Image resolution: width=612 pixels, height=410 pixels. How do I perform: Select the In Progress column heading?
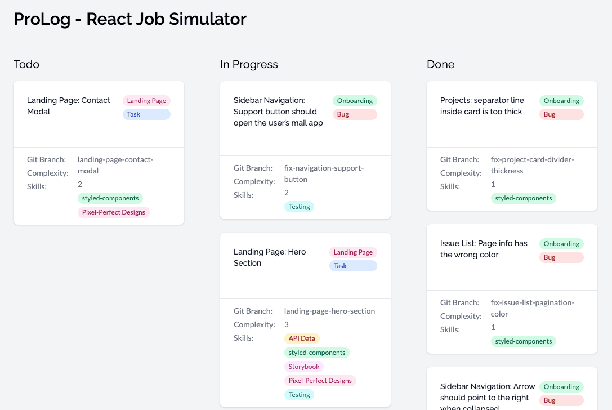pyautogui.click(x=249, y=64)
